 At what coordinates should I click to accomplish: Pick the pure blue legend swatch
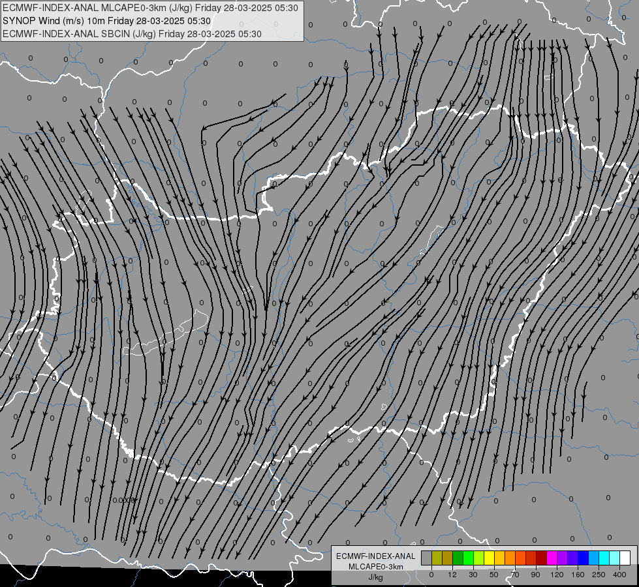click(x=584, y=558)
